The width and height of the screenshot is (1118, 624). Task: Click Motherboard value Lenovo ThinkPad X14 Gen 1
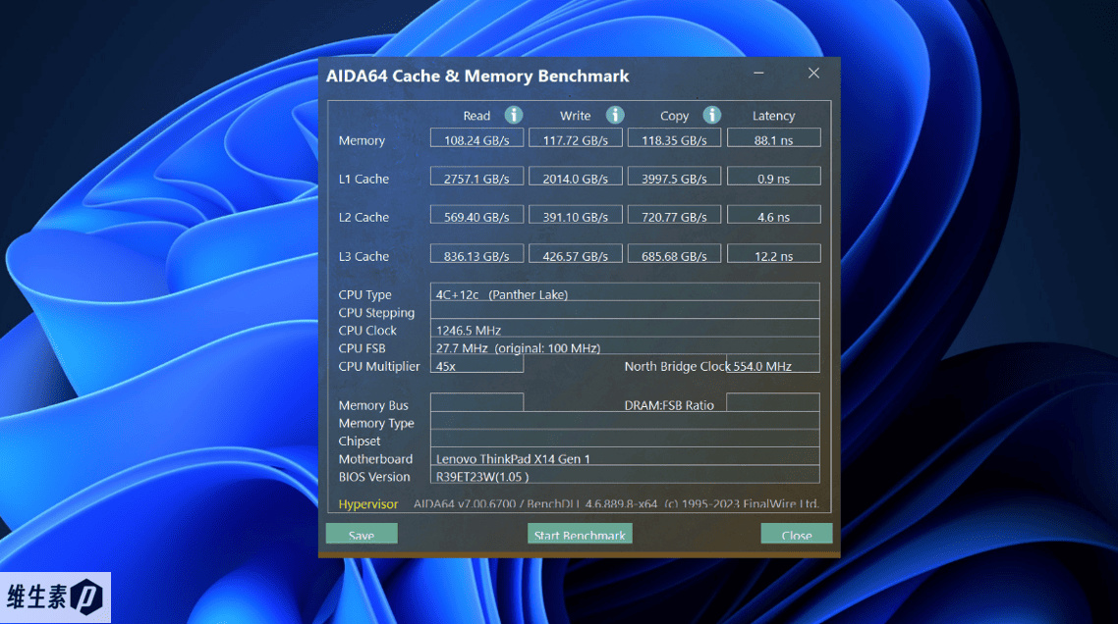click(625, 456)
